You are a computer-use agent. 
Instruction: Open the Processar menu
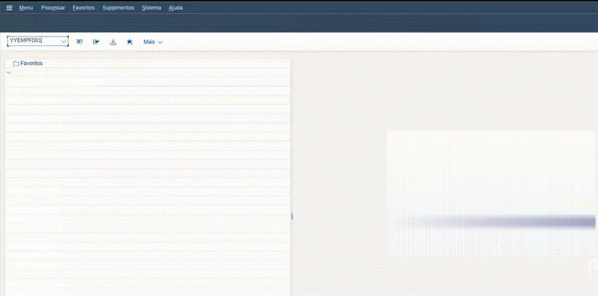tap(53, 8)
